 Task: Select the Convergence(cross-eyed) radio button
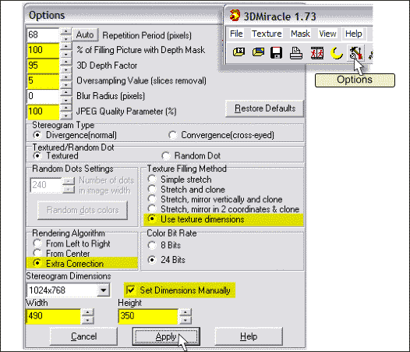[172, 135]
